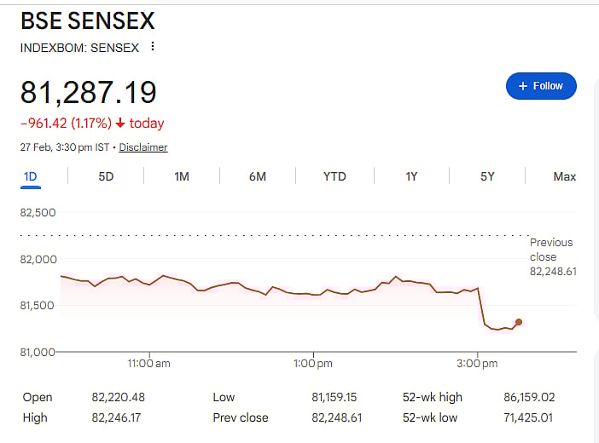Open the three-dot more options menu
This screenshot has width=599, height=443.
tap(153, 47)
